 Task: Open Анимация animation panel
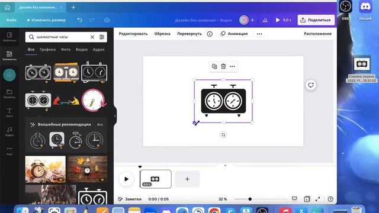point(234,34)
